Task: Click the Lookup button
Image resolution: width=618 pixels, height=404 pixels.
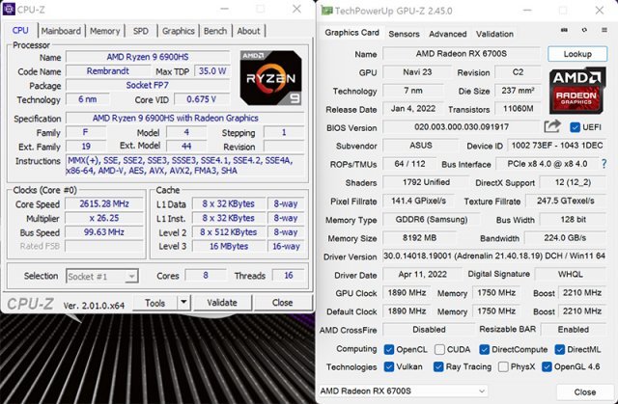Action: 577,54
